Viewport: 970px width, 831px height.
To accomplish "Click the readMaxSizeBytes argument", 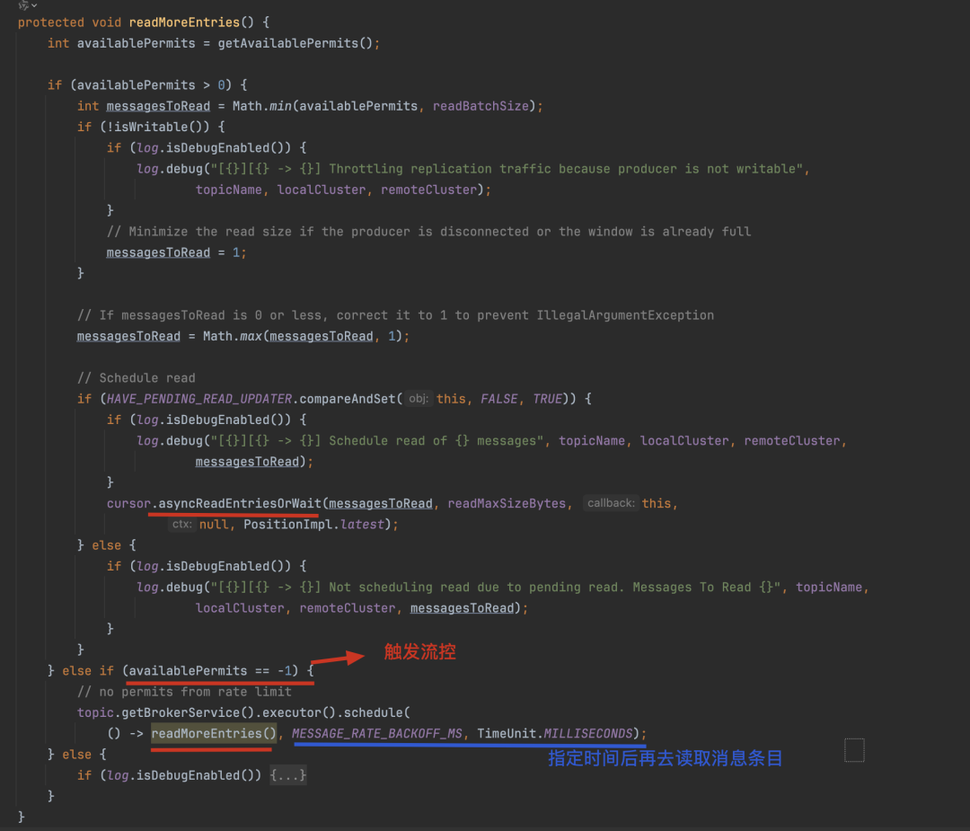I will [507, 503].
